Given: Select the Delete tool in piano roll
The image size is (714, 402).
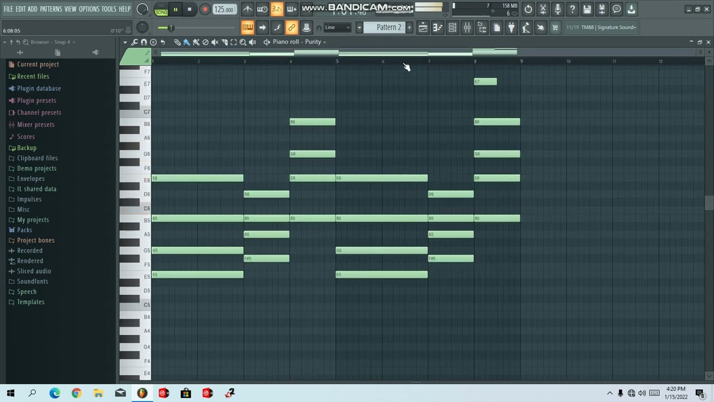Looking at the screenshot, I should tap(205, 42).
